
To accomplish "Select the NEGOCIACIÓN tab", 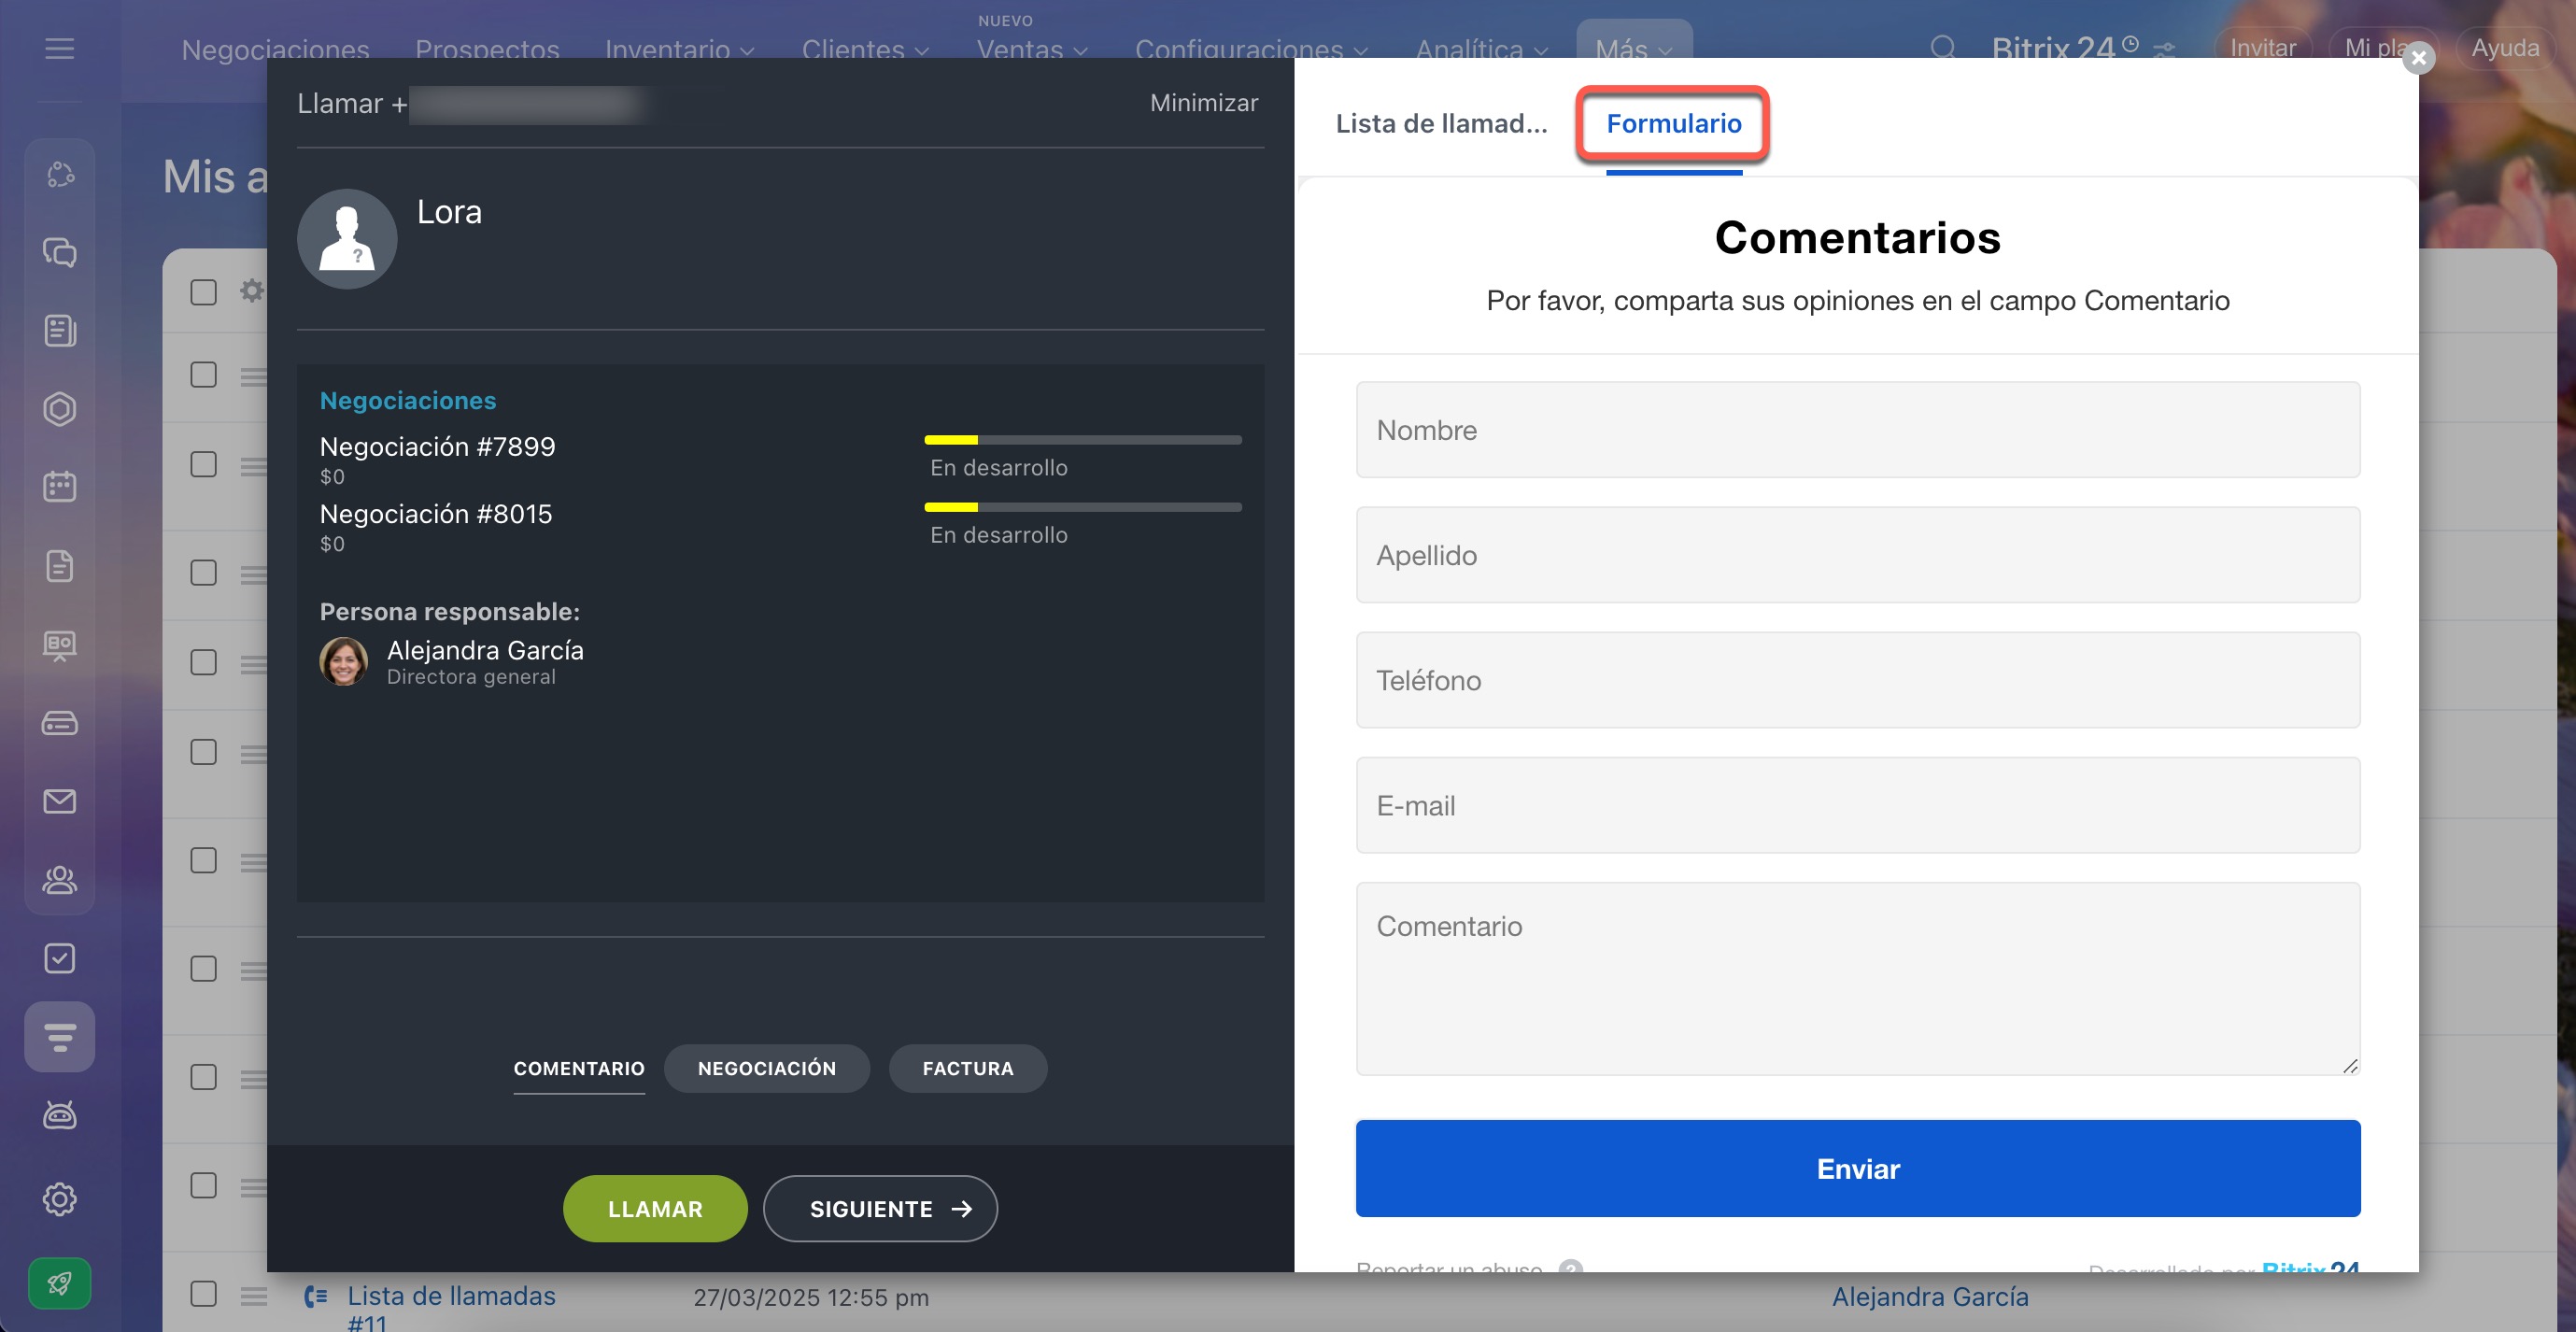I will tap(766, 1068).
